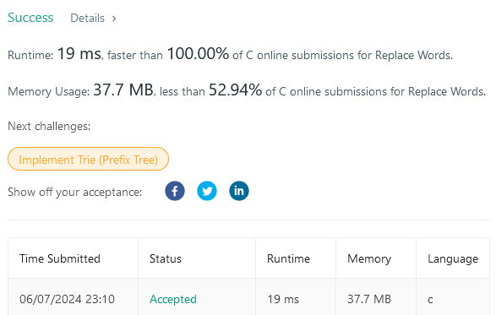Click the Memory column header
496x315 pixels.
pyautogui.click(x=369, y=259)
